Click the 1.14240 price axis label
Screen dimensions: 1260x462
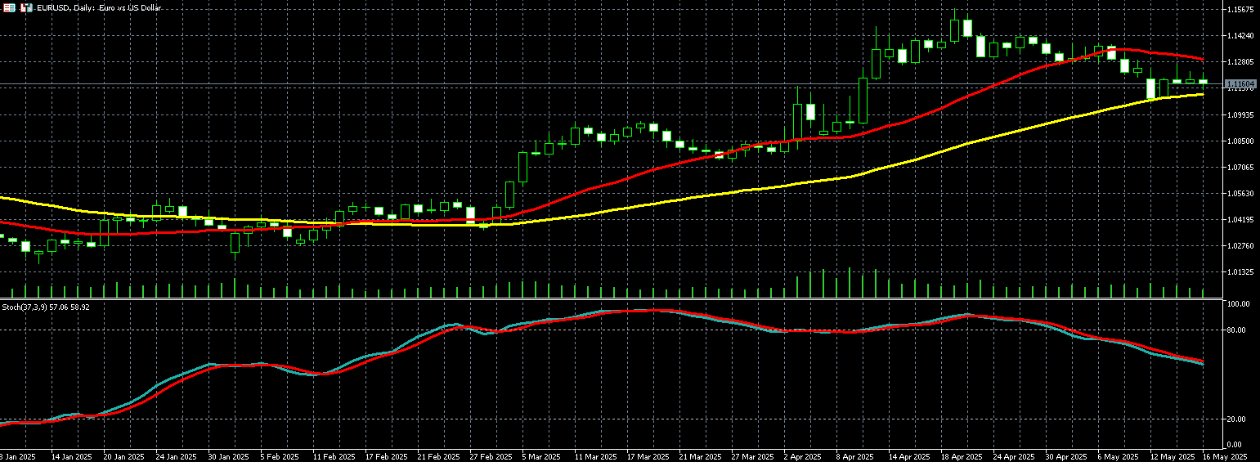click(1240, 36)
